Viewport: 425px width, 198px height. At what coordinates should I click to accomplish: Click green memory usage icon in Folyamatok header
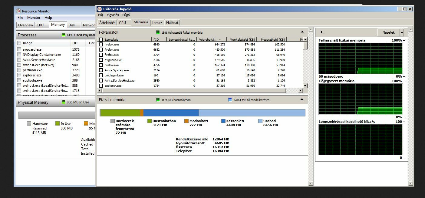pyautogui.click(x=158, y=32)
